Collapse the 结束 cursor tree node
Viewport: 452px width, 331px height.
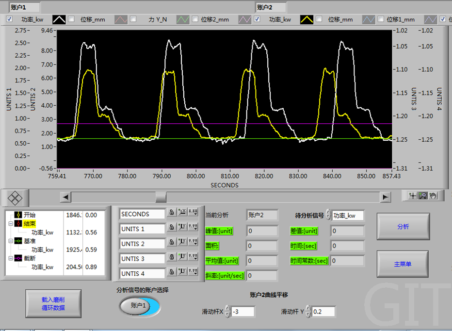tap(10, 224)
